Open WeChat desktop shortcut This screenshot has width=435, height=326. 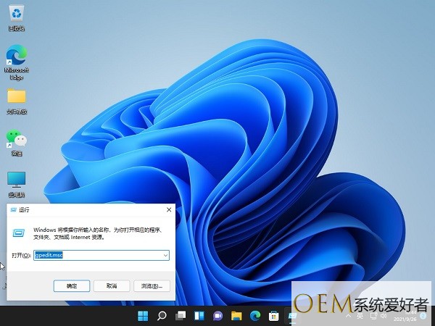16,139
